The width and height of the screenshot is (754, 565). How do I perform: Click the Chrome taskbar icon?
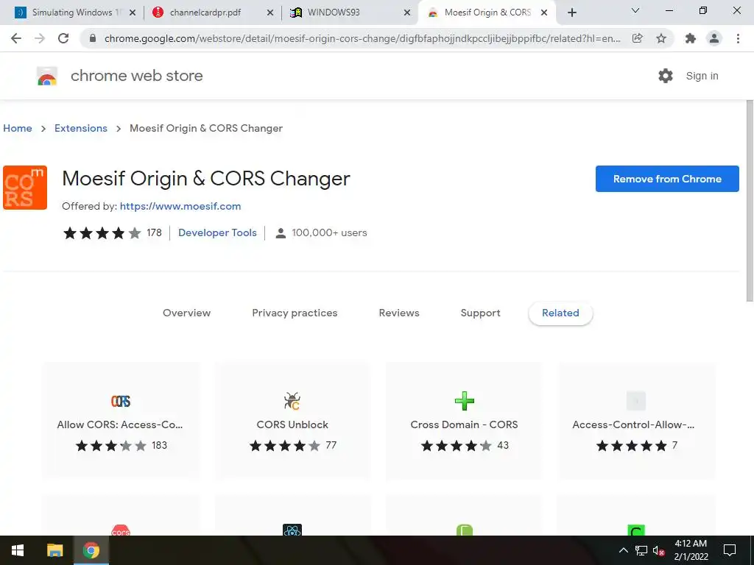click(91, 550)
